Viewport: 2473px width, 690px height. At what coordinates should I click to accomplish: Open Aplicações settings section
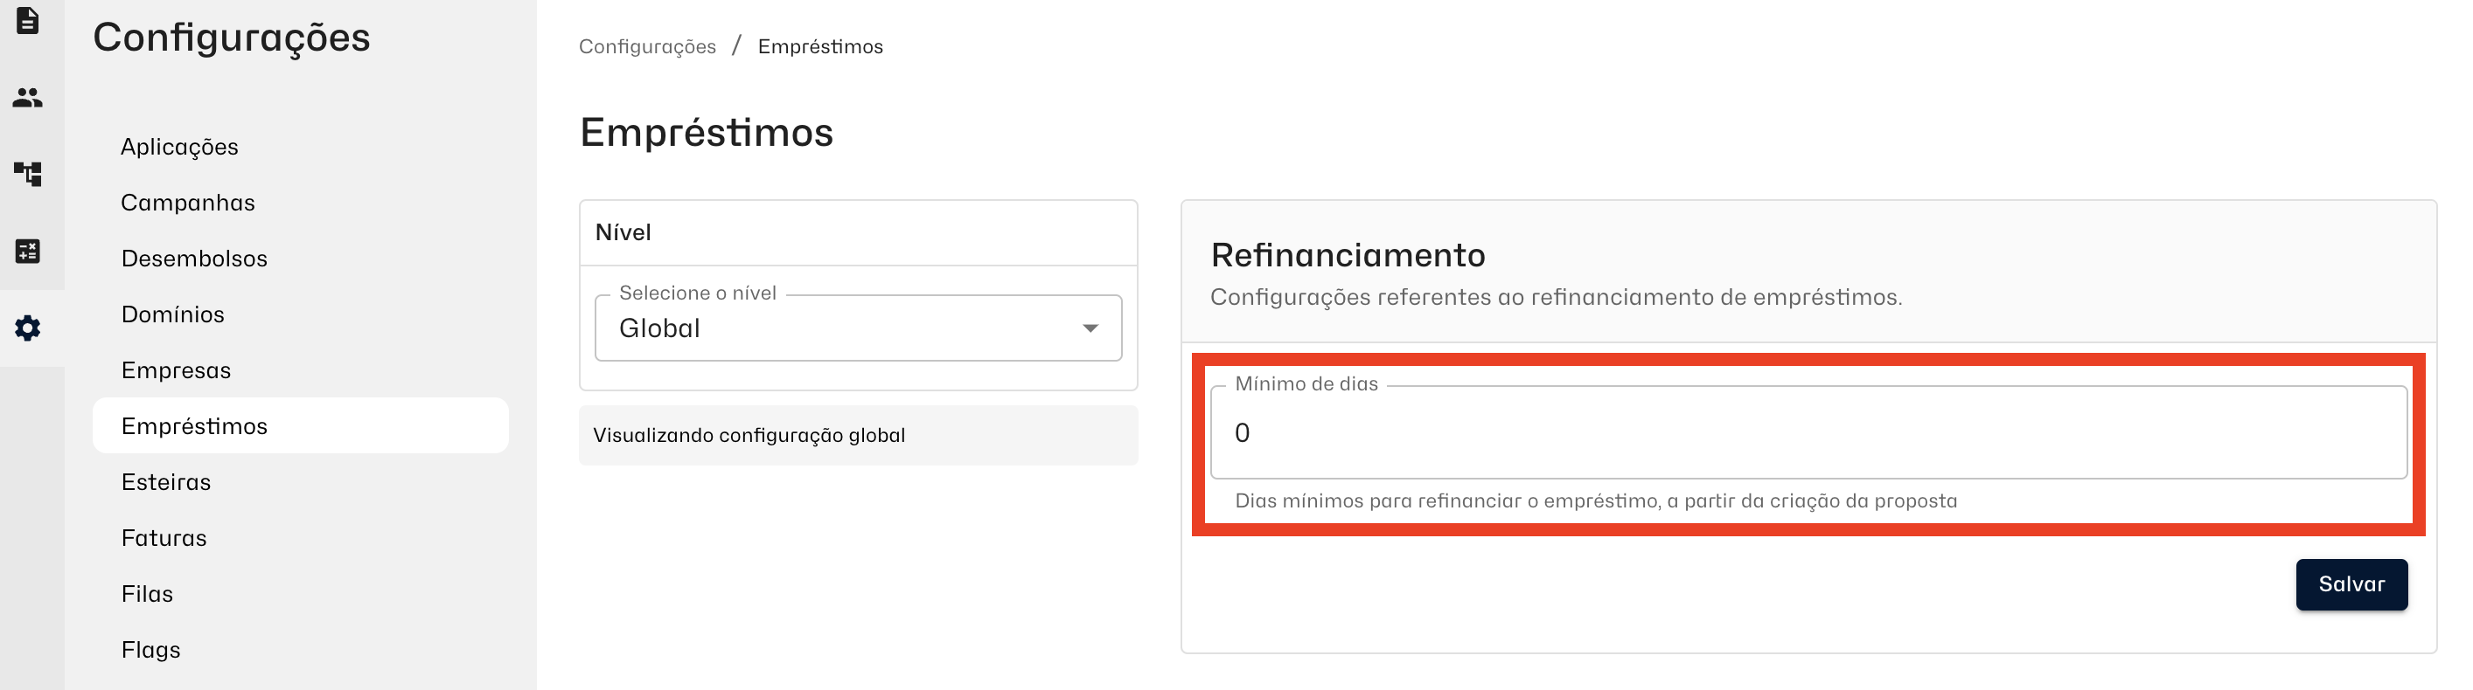point(179,147)
